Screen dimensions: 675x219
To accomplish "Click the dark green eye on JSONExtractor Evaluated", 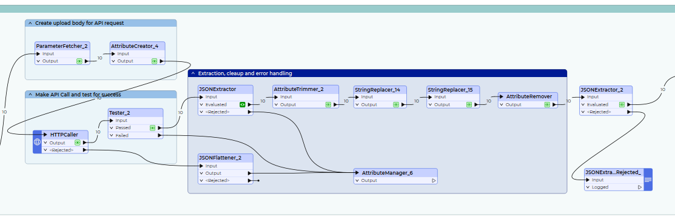I will [x=243, y=104].
